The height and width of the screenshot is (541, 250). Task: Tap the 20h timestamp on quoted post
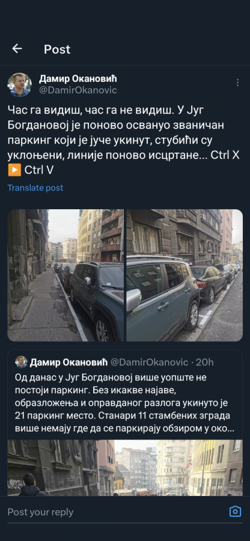[205, 362]
